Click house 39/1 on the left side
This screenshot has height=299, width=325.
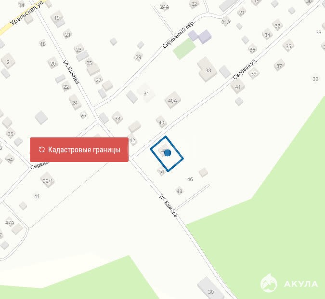pos(48,180)
